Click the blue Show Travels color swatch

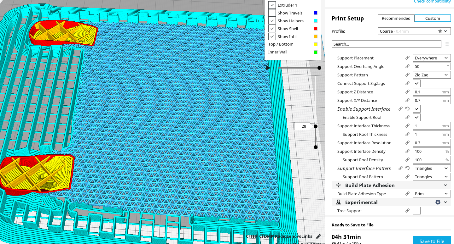316,13
